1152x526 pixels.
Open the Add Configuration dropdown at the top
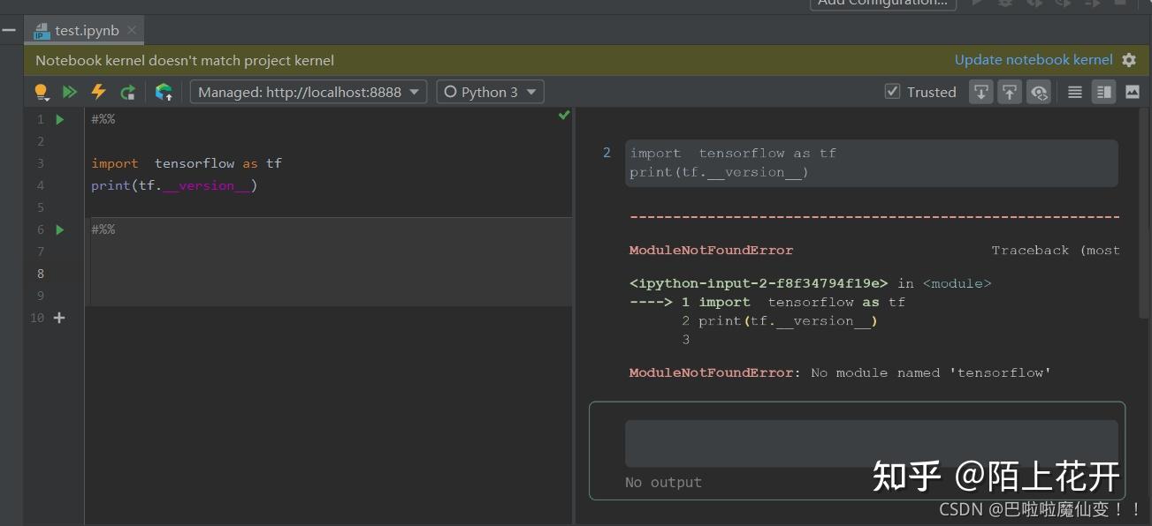881,3
